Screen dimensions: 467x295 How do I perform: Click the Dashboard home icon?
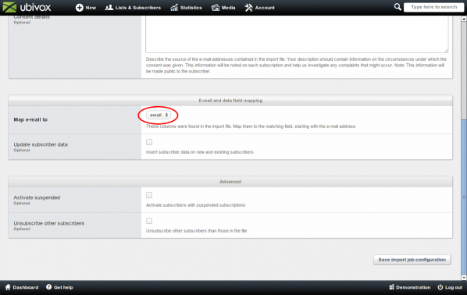pyautogui.click(x=8, y=287)
